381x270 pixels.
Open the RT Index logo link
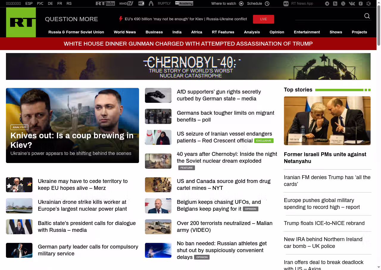click(x=105, y=4)
